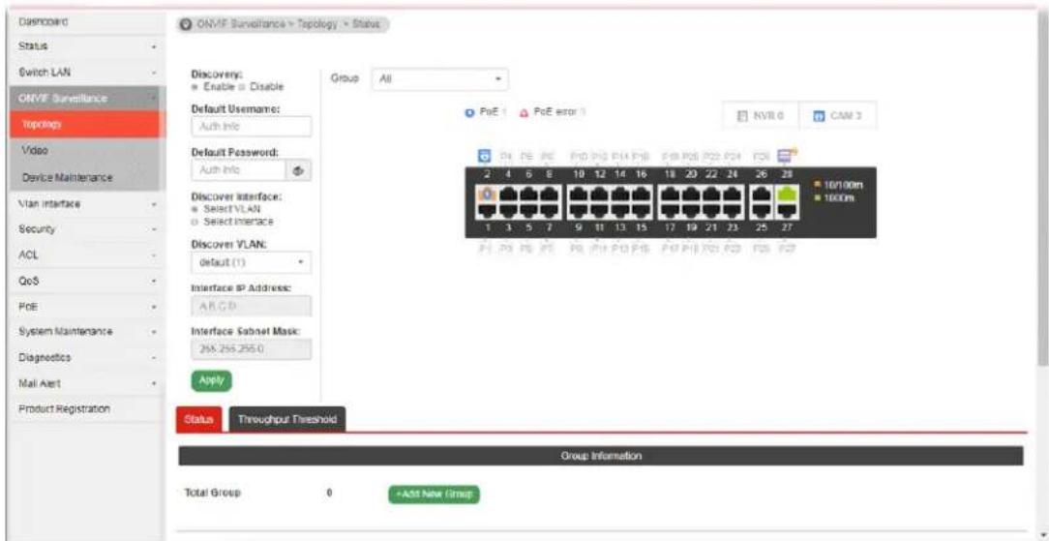Click the CAM 3 filter button

[x=838, y=116]
